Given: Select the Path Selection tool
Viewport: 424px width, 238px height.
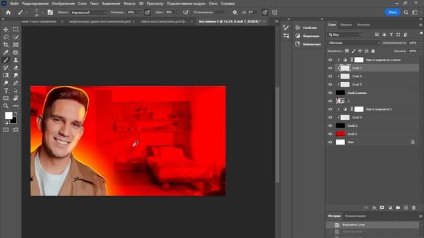Looking at the screenshot, I should pyautogui.click(x=16, y=91).
